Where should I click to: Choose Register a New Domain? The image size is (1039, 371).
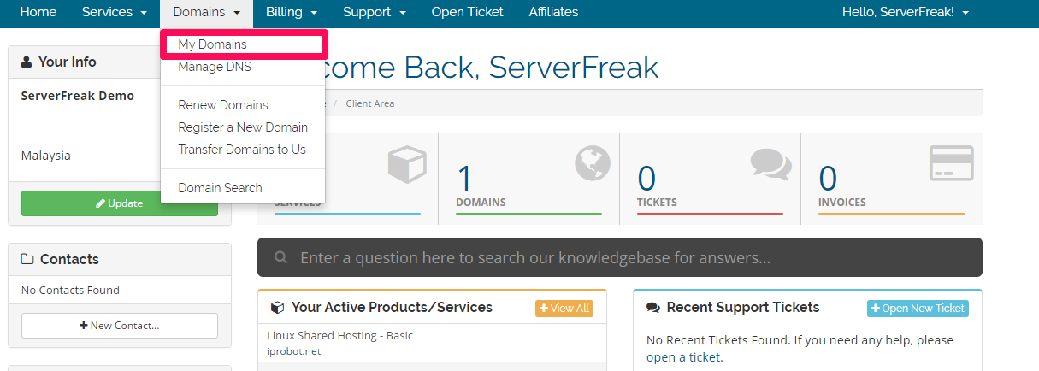242,127
